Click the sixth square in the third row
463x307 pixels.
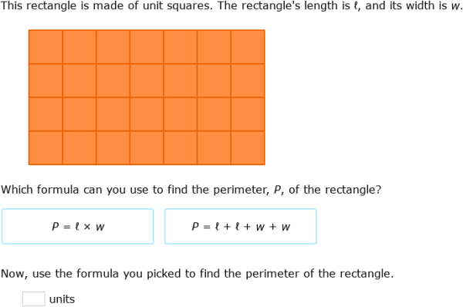point(214,114)
